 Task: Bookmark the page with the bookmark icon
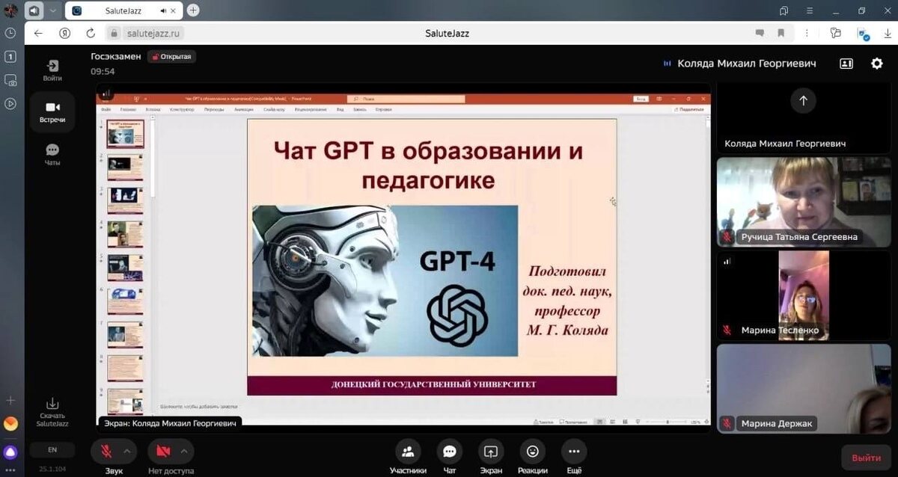tap(781, 33)
